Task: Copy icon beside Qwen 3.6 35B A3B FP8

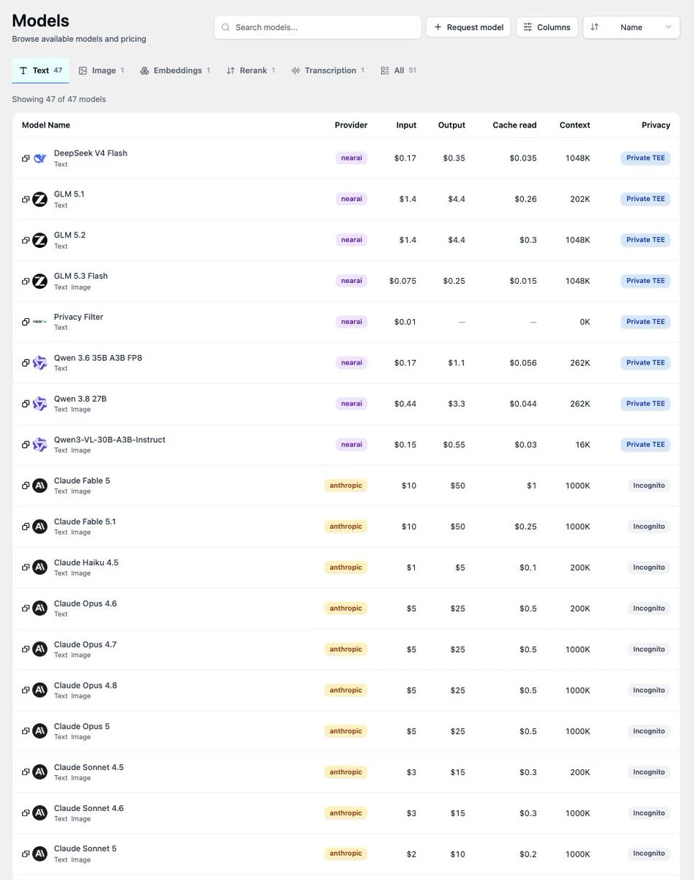Action: (x=26, y=363)
